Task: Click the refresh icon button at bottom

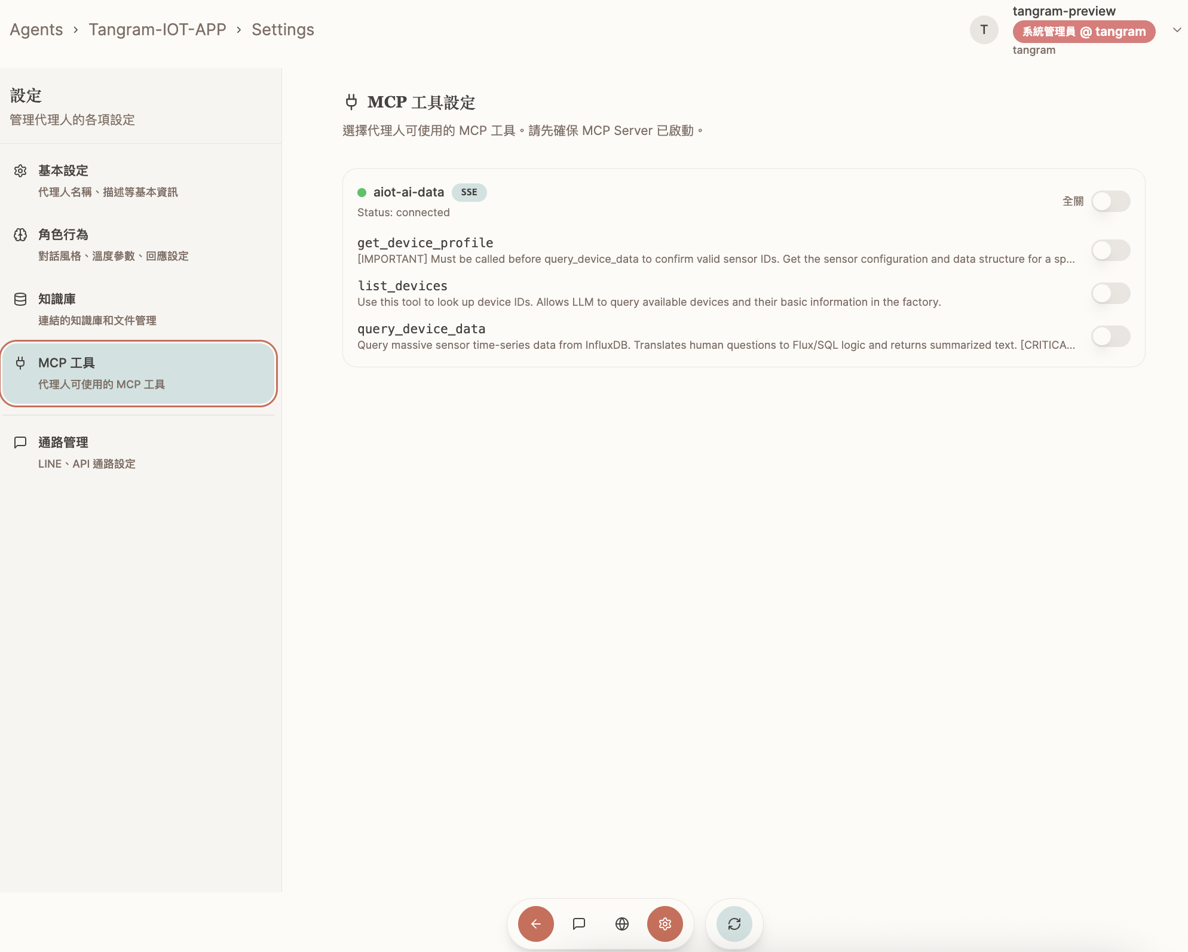Action: [x=734, y=924]
